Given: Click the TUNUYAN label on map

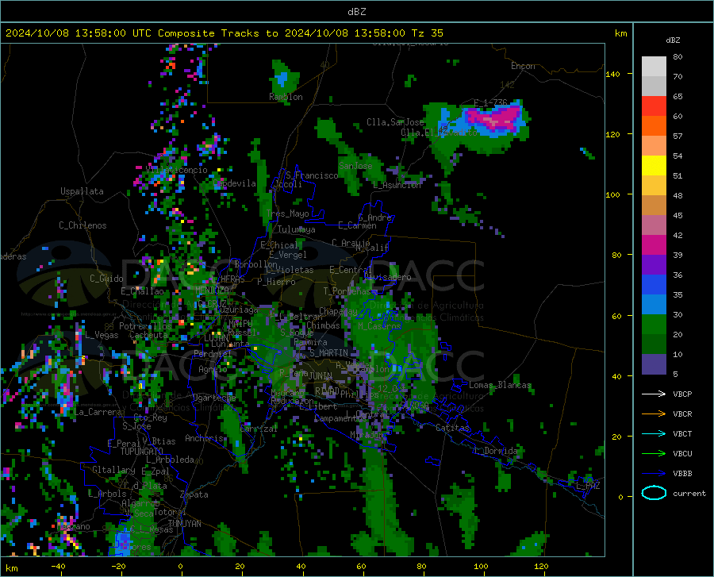Looking at the screenshot, I should click(184, 524).
